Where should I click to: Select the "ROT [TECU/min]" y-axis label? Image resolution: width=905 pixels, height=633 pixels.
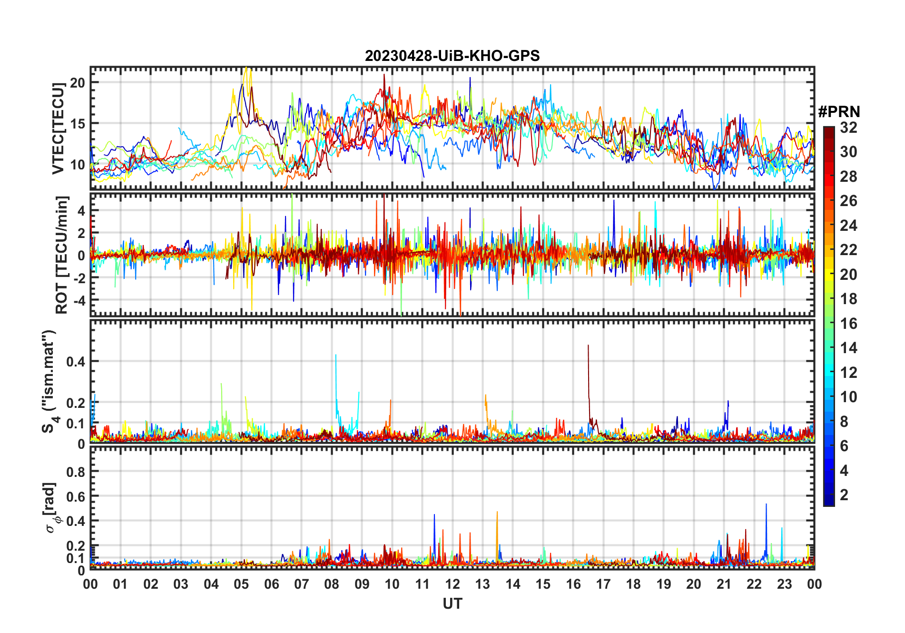coord(62,255)
